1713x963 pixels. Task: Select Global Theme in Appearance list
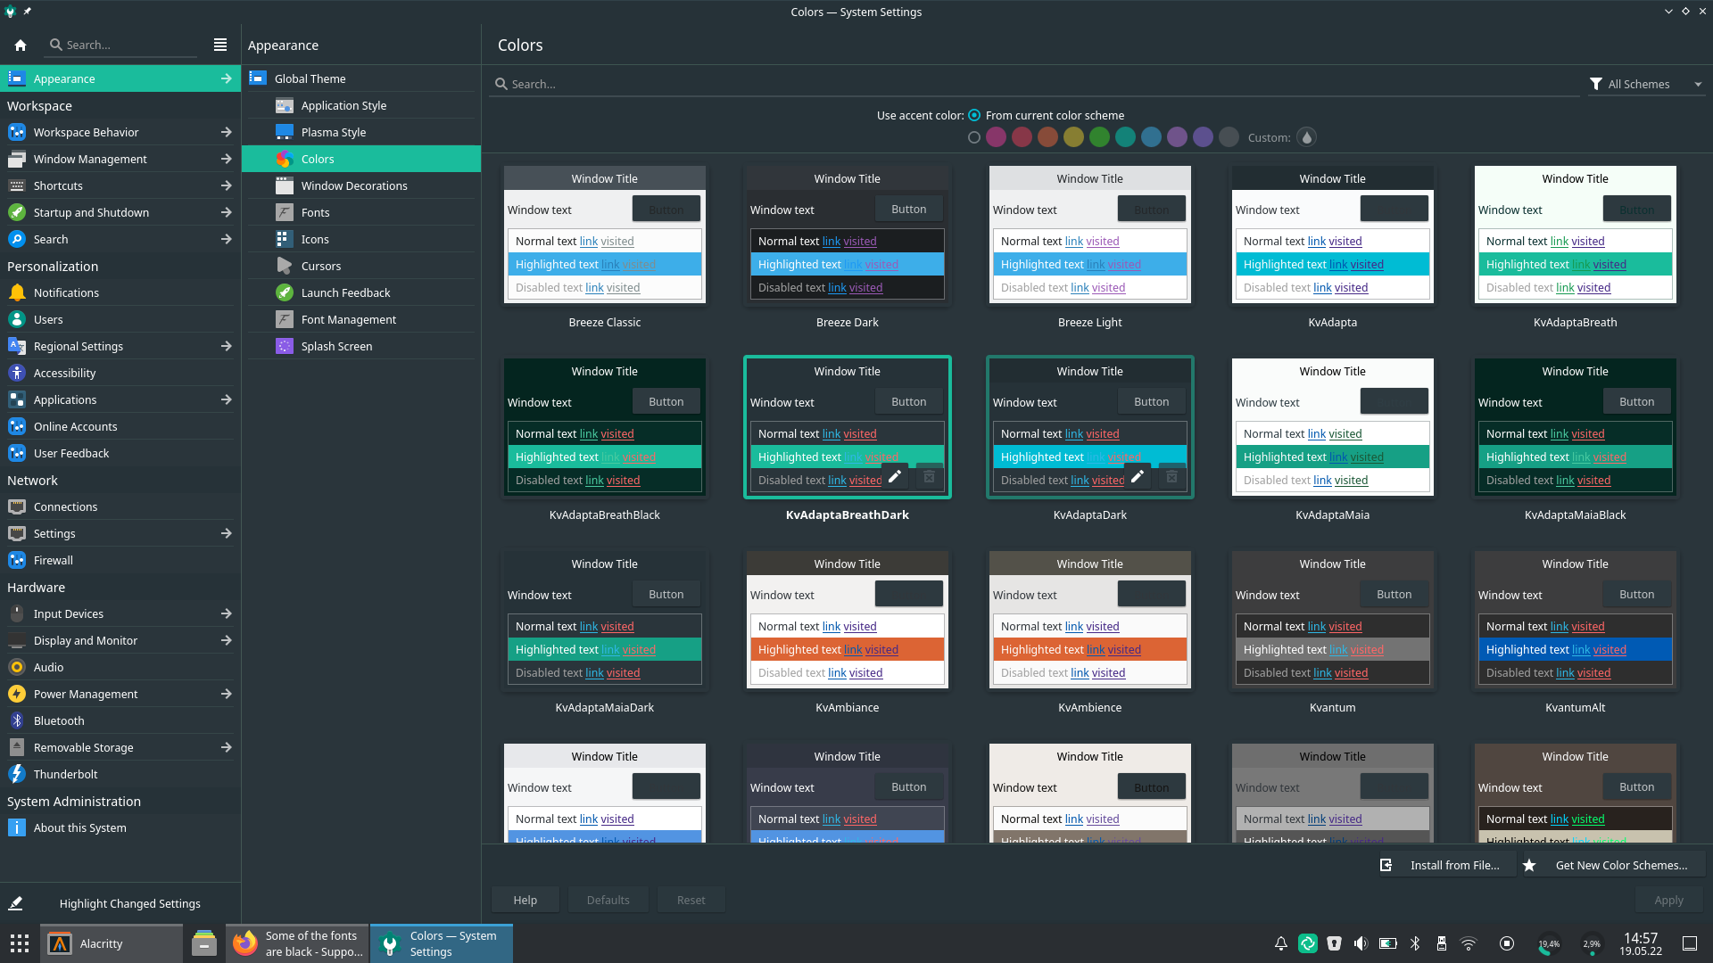tap(361, 78)
